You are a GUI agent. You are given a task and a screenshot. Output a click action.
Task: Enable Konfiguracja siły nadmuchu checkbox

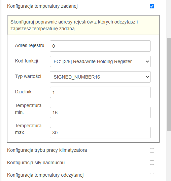152,163
